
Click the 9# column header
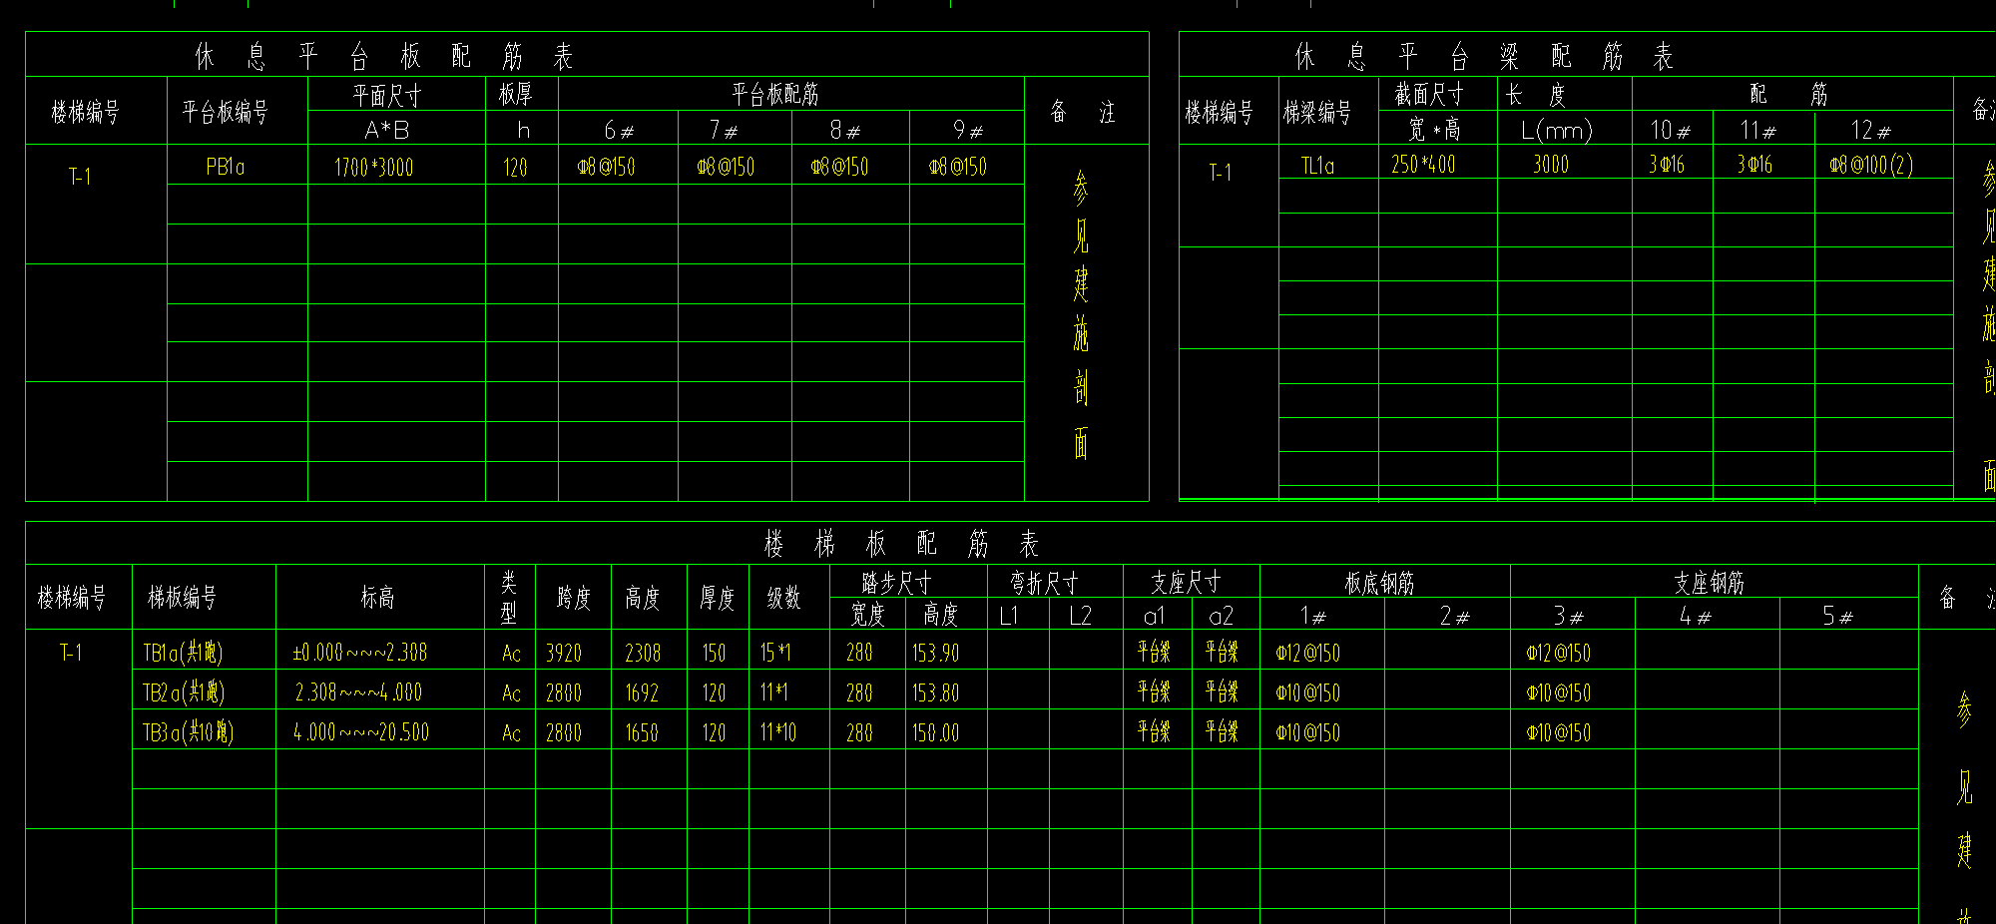[x=968, y=130]
